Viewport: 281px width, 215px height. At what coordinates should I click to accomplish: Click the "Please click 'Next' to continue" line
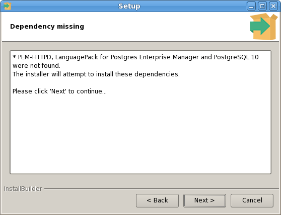pyautogui.click(x=59, y=91)
